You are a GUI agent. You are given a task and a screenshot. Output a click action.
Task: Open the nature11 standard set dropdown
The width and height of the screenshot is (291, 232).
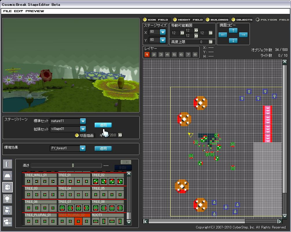click(x=83, y=121)
